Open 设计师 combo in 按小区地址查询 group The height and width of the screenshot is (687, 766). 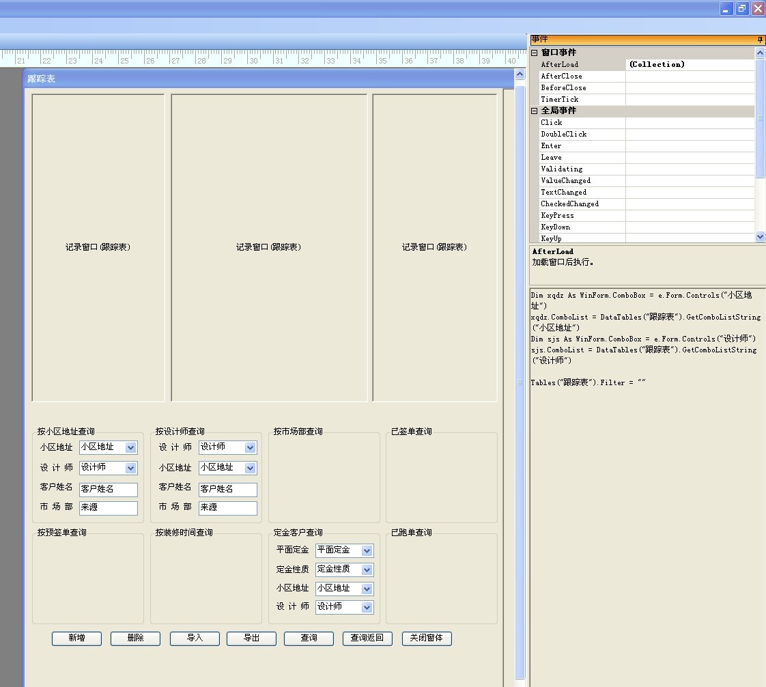(130, 468)
